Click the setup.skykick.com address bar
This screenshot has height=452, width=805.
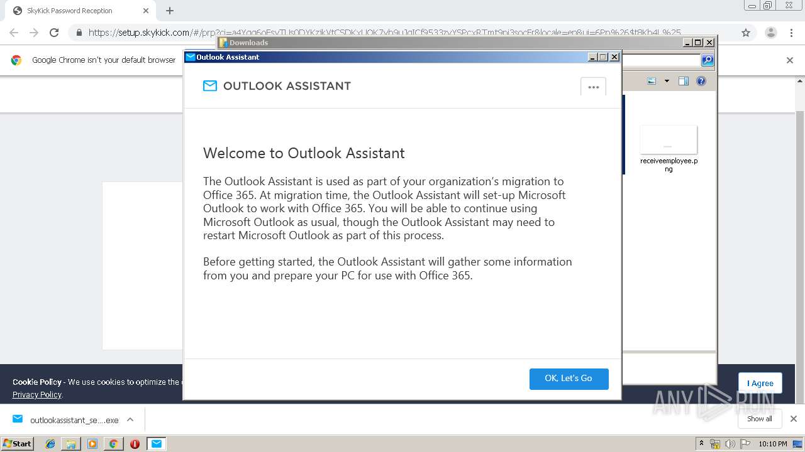click(384, 33)
